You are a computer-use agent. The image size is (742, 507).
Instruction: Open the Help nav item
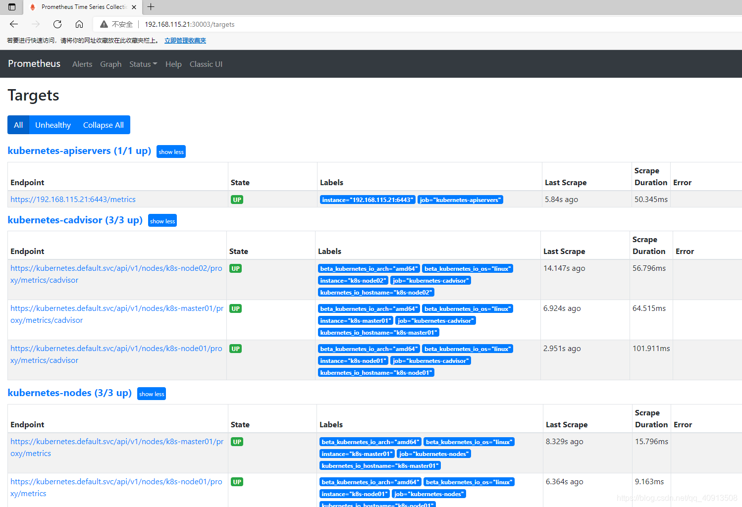(x=173, y=64)
